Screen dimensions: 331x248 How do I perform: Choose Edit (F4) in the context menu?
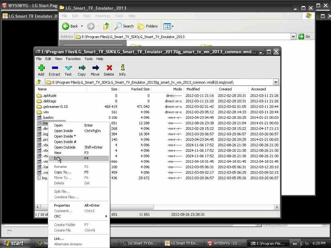79,158
